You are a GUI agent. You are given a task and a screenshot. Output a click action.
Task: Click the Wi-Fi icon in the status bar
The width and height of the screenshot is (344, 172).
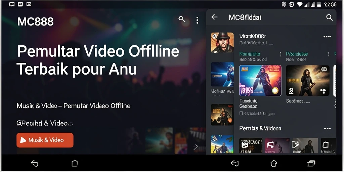299,4
